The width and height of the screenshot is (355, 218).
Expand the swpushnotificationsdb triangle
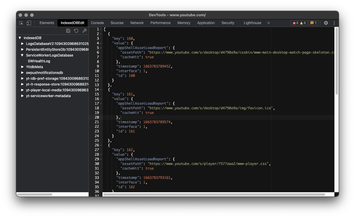[x=23, y=73]
